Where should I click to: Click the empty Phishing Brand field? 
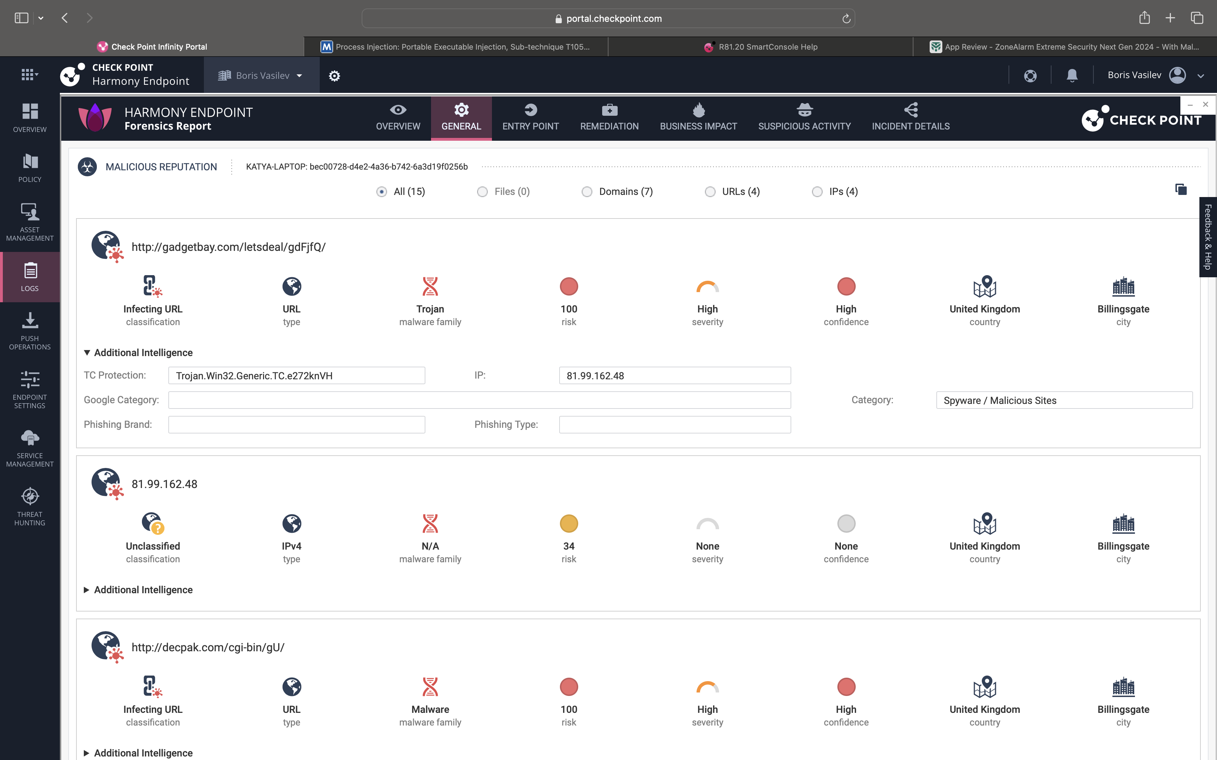click(297, 425)
